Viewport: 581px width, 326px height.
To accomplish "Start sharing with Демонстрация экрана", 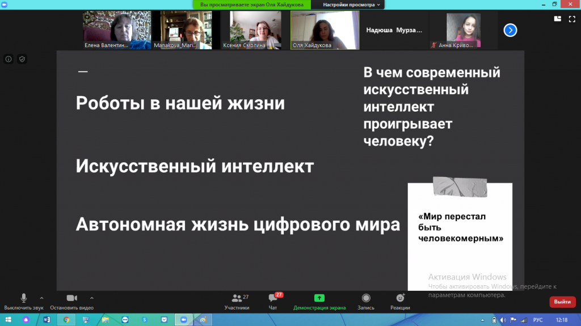I will [319, 302].
